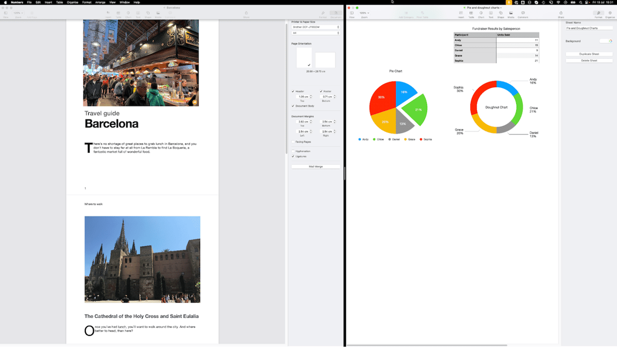Viewport: 617px width, 347px height.
Task: Click the Media icon in Numbers toolbar
Action: click(x=511, y=14)
